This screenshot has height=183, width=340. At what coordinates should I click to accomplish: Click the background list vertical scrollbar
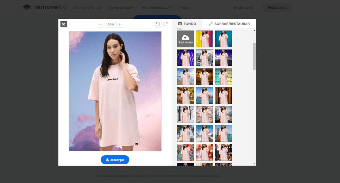coord(254,56)
